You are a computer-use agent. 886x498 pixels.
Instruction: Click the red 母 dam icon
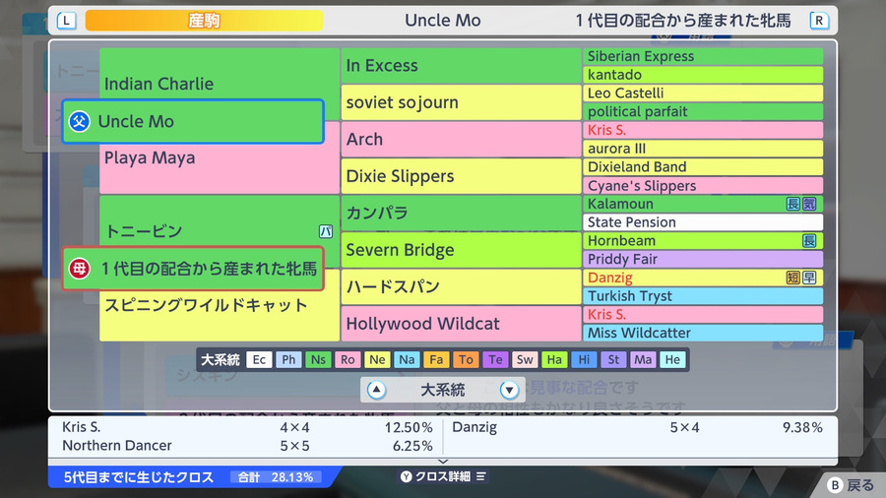pyautogui.click(x=79, y=269)
